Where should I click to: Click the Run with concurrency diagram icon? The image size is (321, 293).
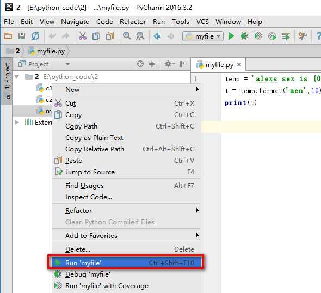286,36
